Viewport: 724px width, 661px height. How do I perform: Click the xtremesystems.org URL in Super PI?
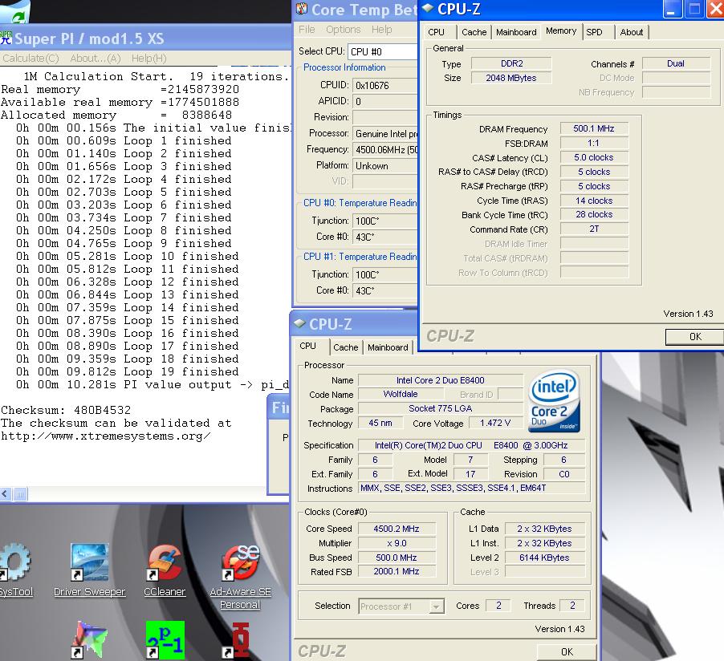106,436
